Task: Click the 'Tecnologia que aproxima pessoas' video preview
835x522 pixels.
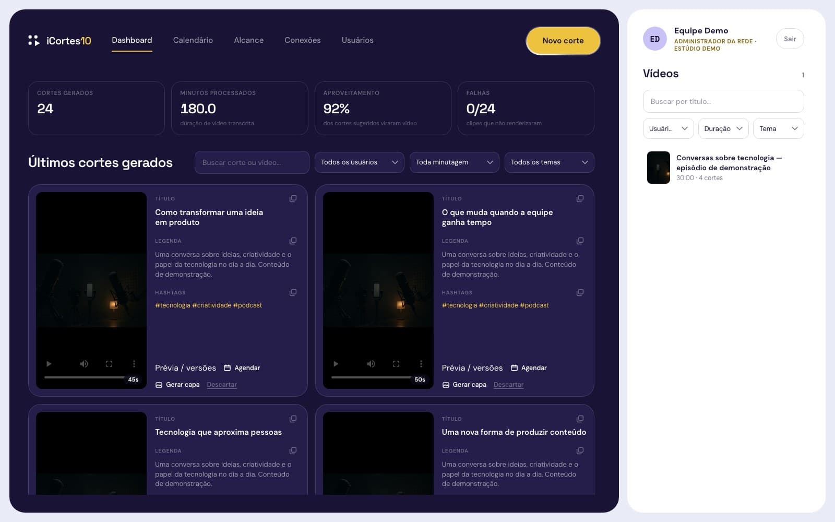Action: click(x=91, y=453)
